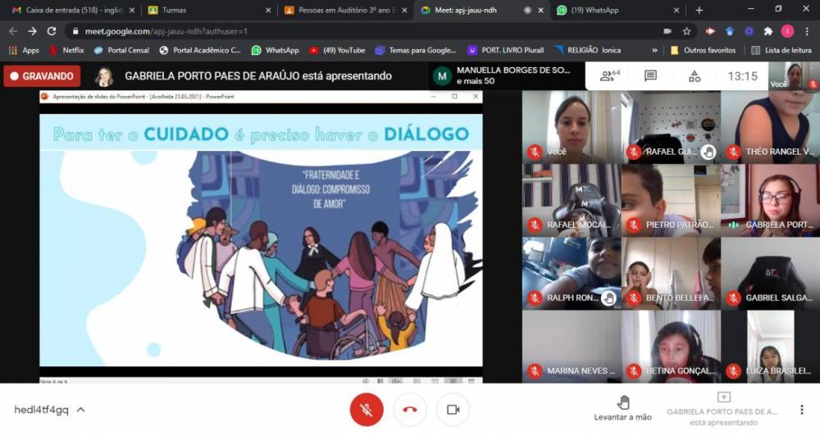
Task: Open the meeting chat panel
Action: click(x=650, y=76)
